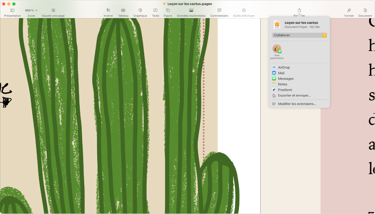Expand the 400 % zoom dropdown
Image resolution: width=375 pixels, height=214 pixels.
click(x=31, y=10)
